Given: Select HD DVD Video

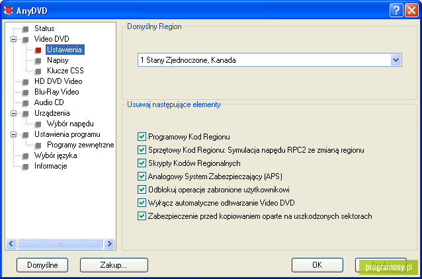Looking at the screenshot, I should (58, 81).
